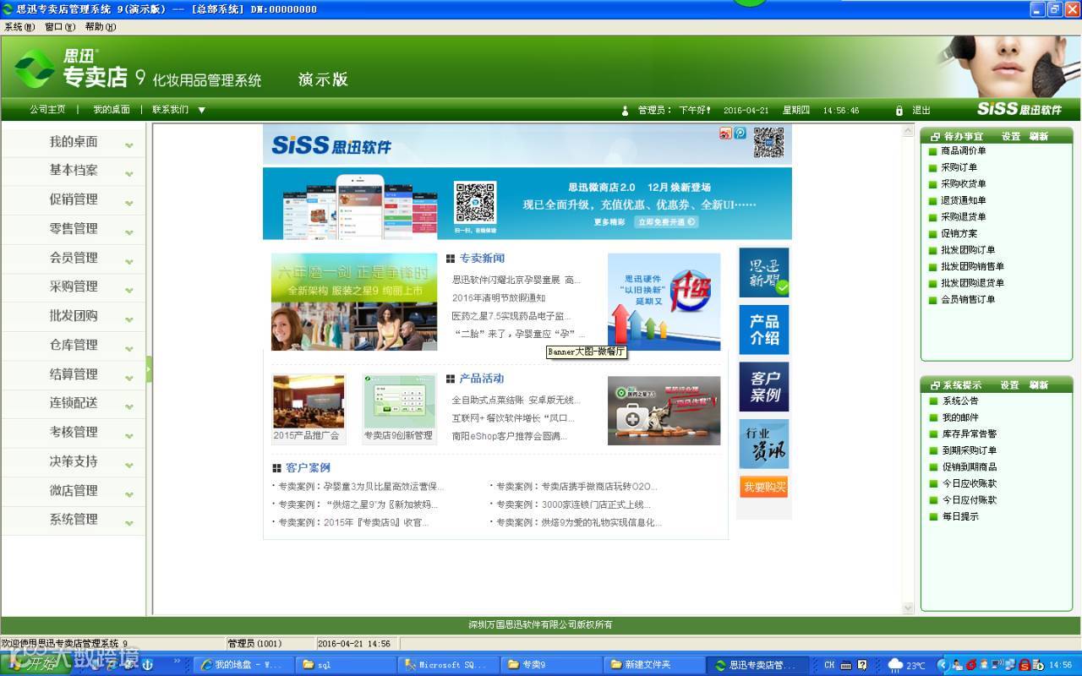Open the 客户案例 side tile

pyautogui.click(x=764, y=387)
